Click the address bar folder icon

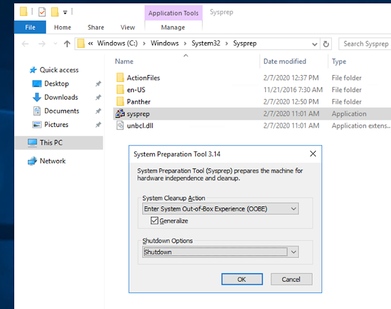(81, 43)
